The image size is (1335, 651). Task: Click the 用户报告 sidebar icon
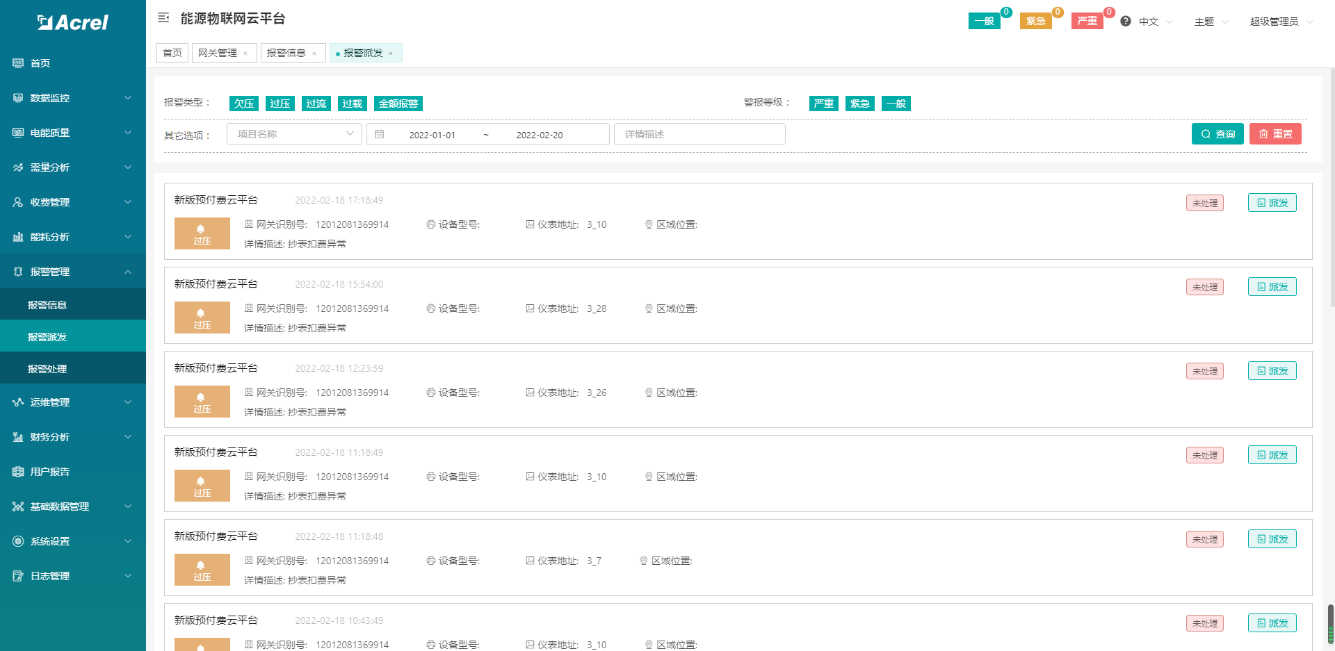[18, 472]
